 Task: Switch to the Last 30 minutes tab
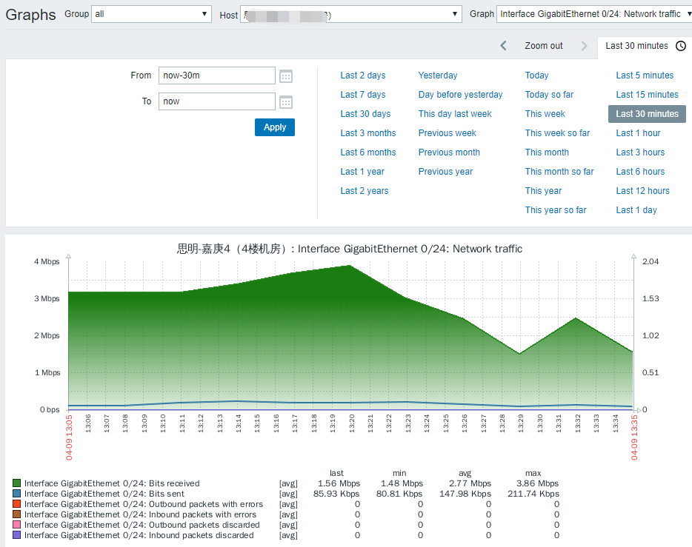[636, 46]
